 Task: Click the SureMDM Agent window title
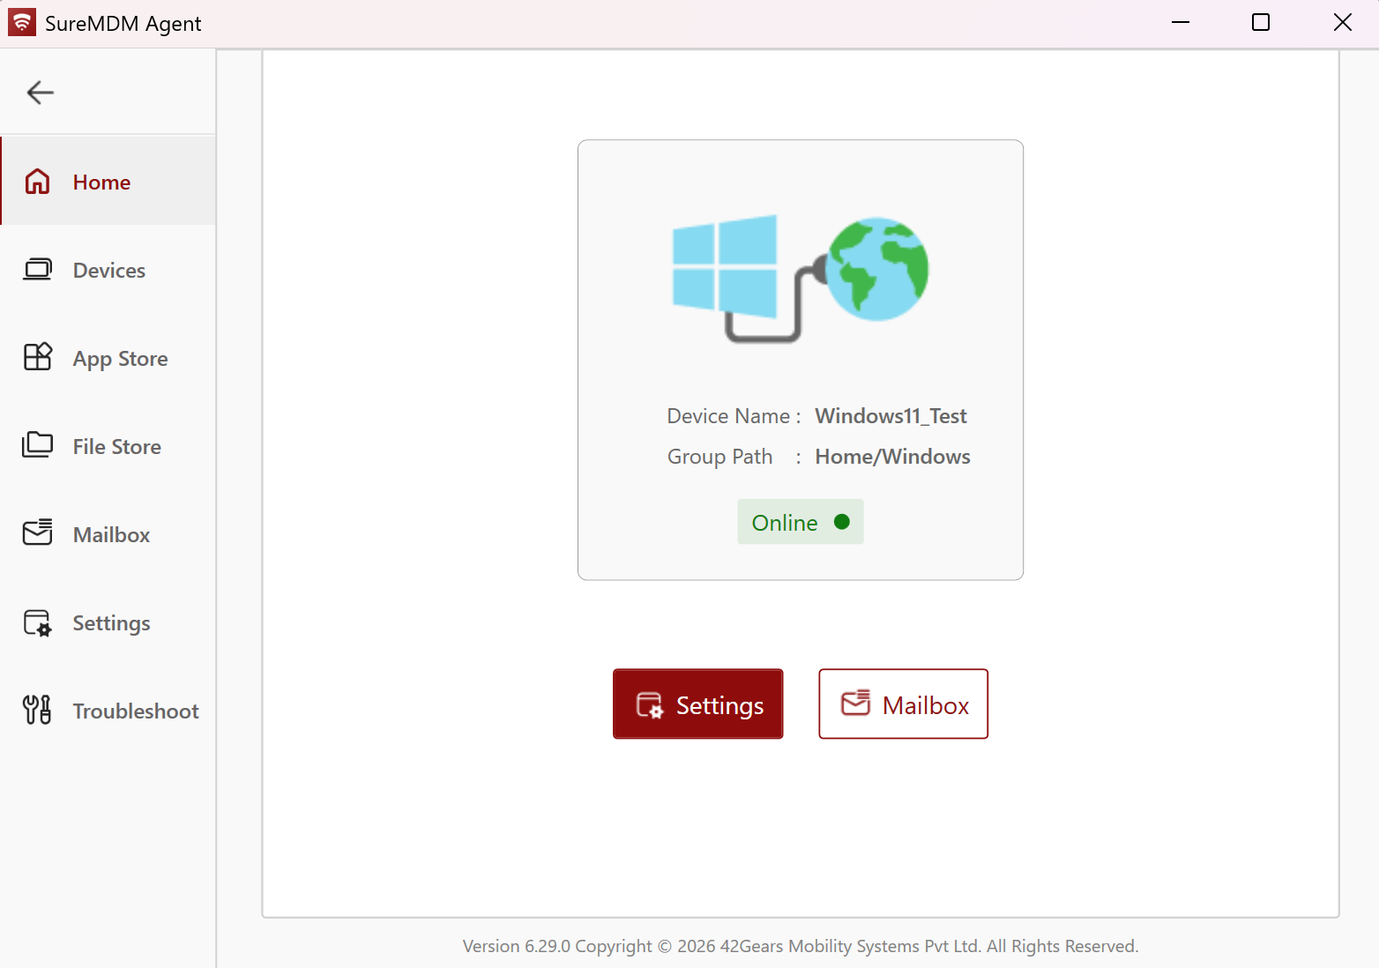(x=123, y=24)
